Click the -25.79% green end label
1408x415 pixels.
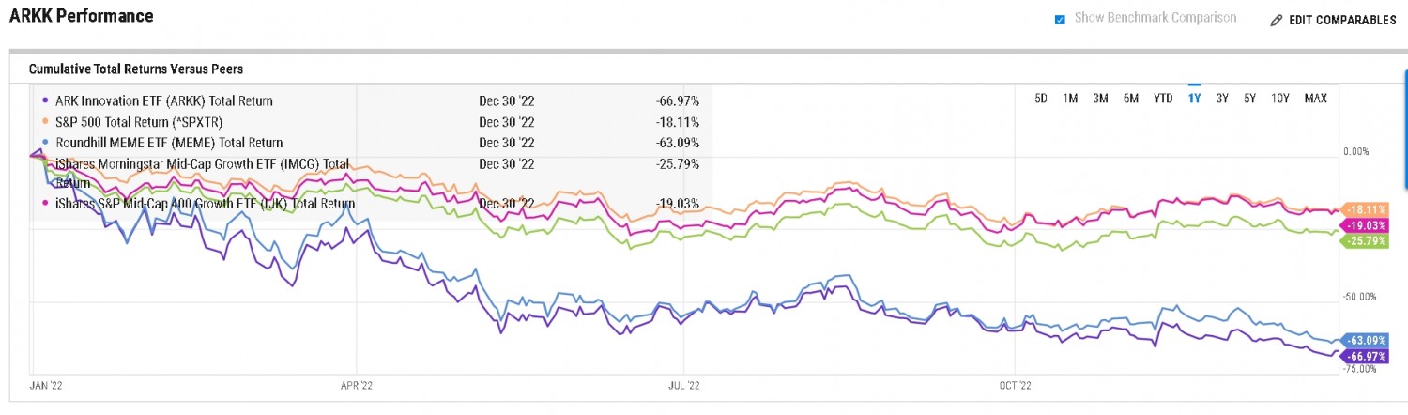click(1367, 241)
